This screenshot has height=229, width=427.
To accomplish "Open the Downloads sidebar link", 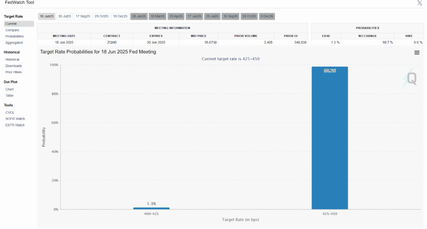I will pos(14,66).
